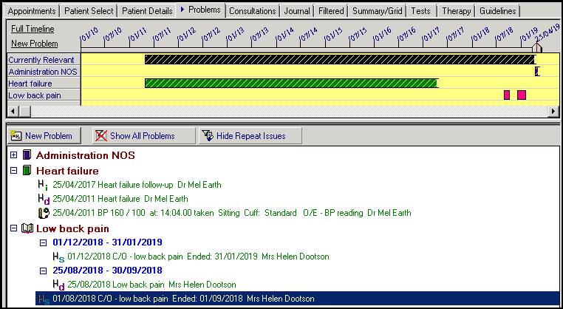Click the green Heart failure timeline bar
Image resolution: width=563 pixels, height=309 pixels.
tap(291, 84)
